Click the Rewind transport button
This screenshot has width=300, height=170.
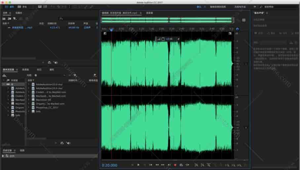157,165
